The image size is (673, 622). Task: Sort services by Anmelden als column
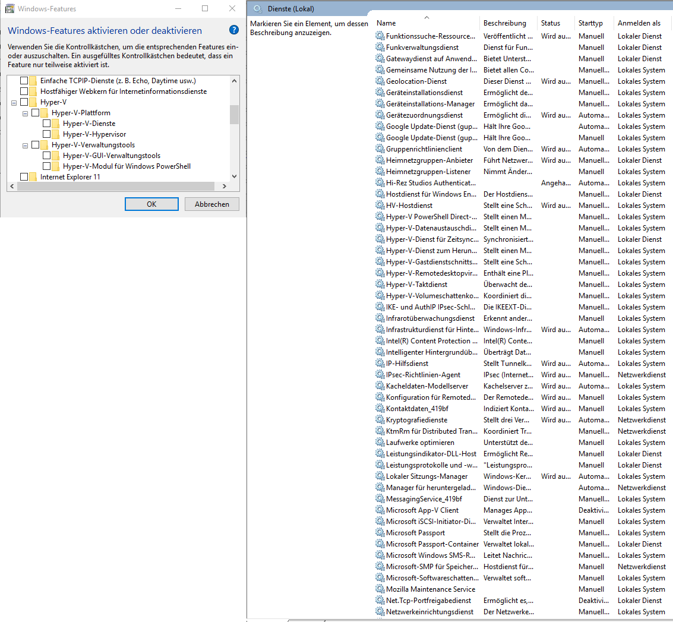click(643, 23)
